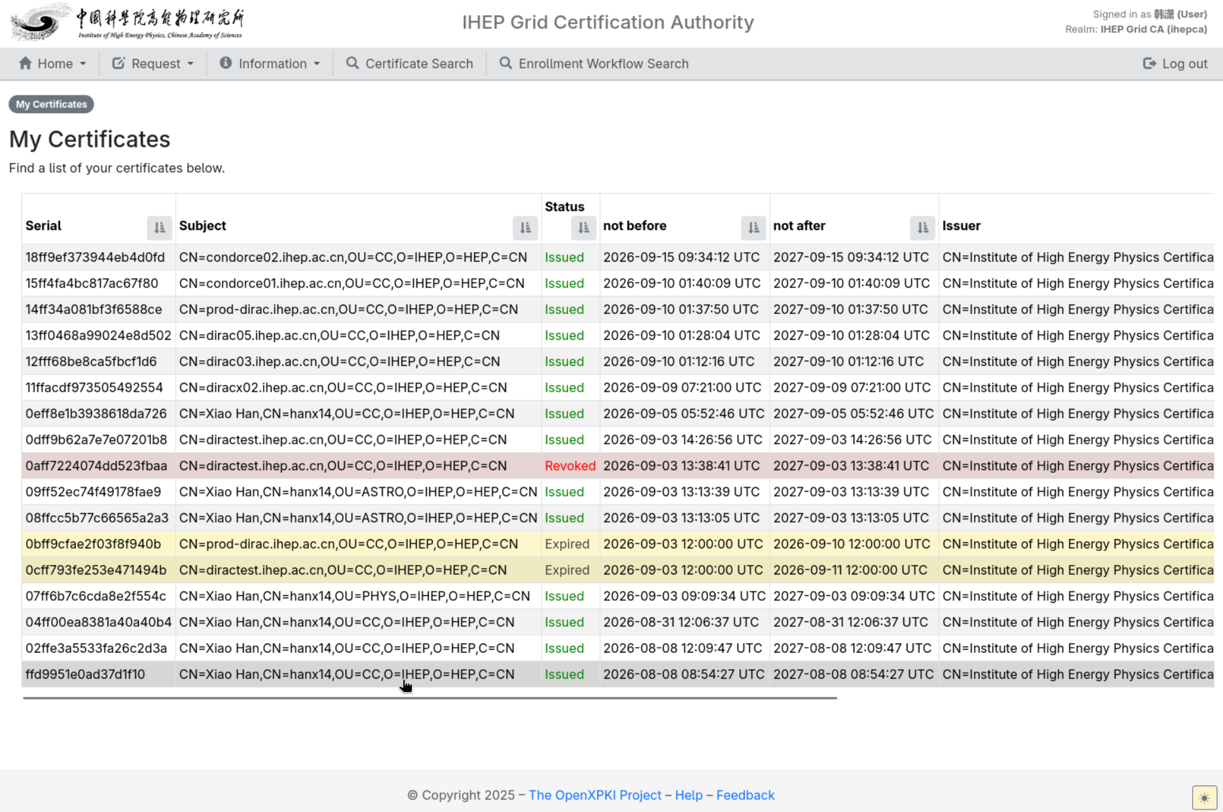Open the Feedback footer link
The width and height of the screenshot is (1223, 812).
[745, 795]
